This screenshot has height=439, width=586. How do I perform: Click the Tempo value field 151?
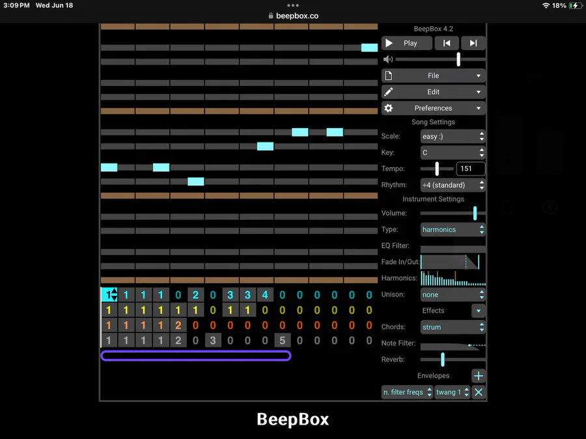coord(471,168)
